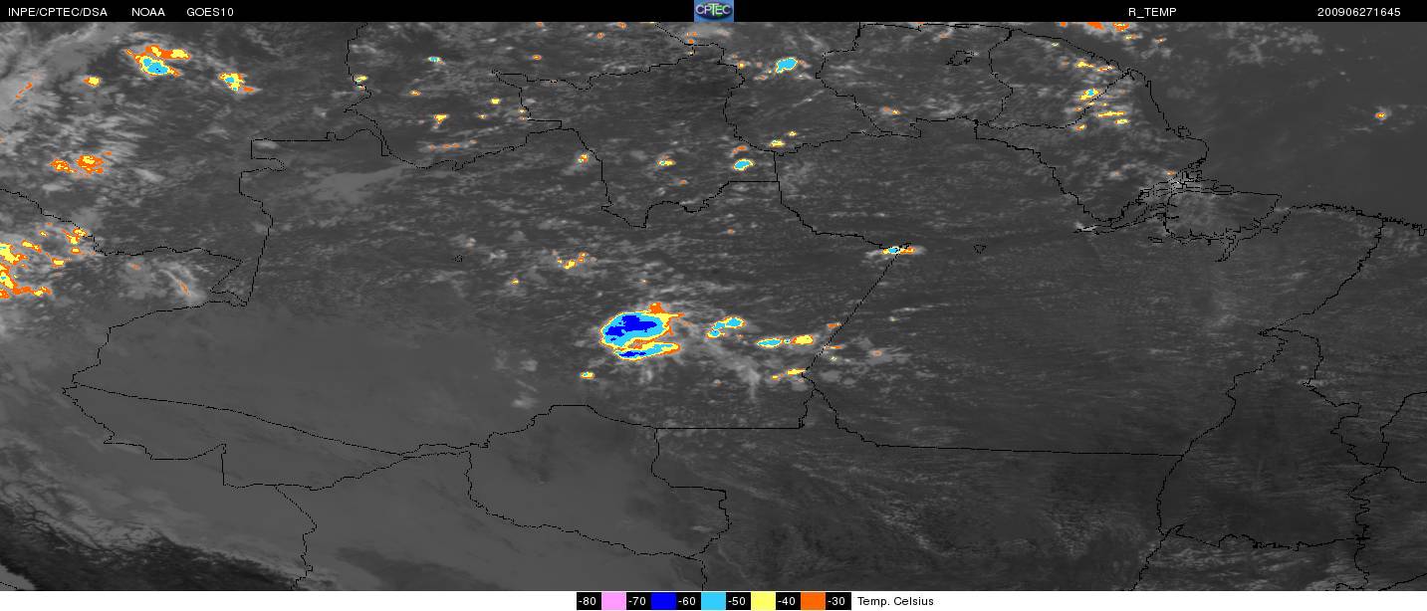Click the orange legend color swatch
Screen dimensions: 1427x611
[x=813, y=601]
